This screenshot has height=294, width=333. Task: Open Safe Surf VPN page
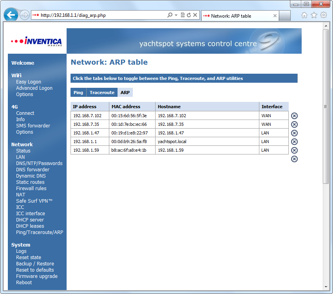tap(34, 201)
